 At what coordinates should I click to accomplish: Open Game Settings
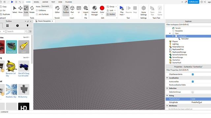[144, 10]
